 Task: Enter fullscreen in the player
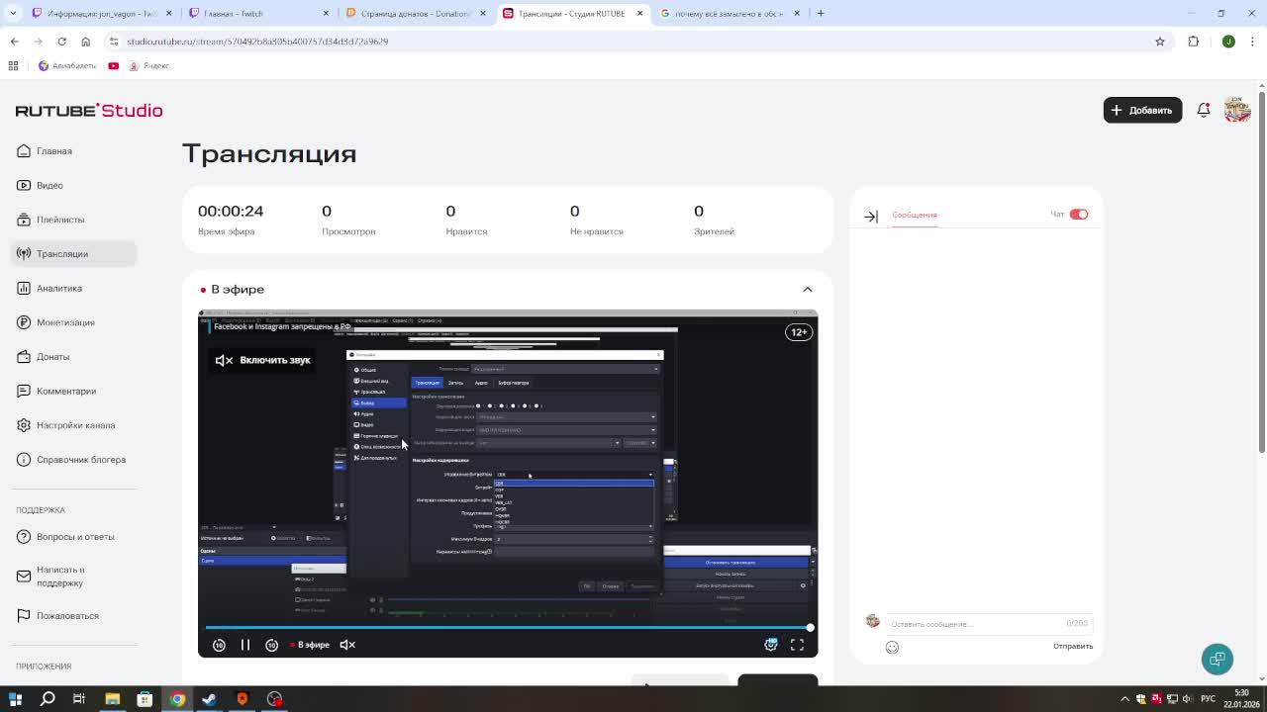point(797,645)
